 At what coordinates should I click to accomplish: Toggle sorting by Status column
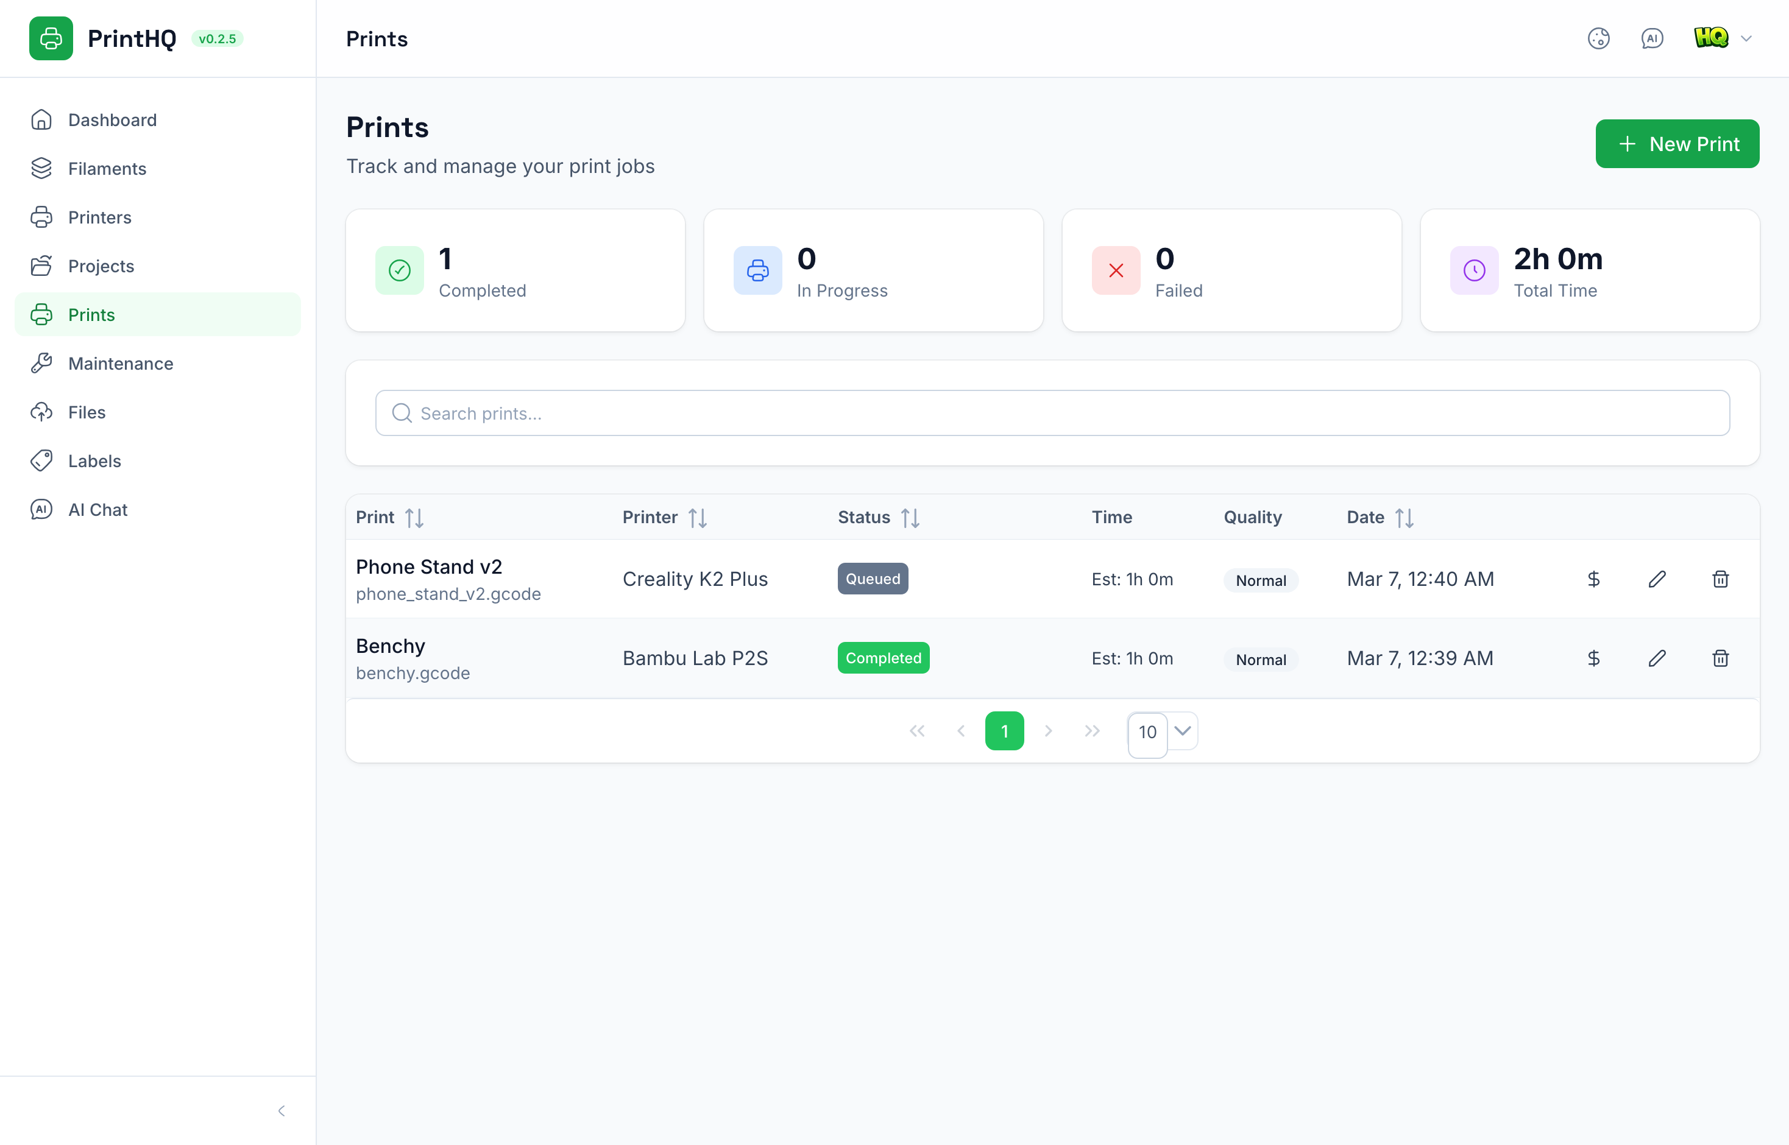pos(910,516)
